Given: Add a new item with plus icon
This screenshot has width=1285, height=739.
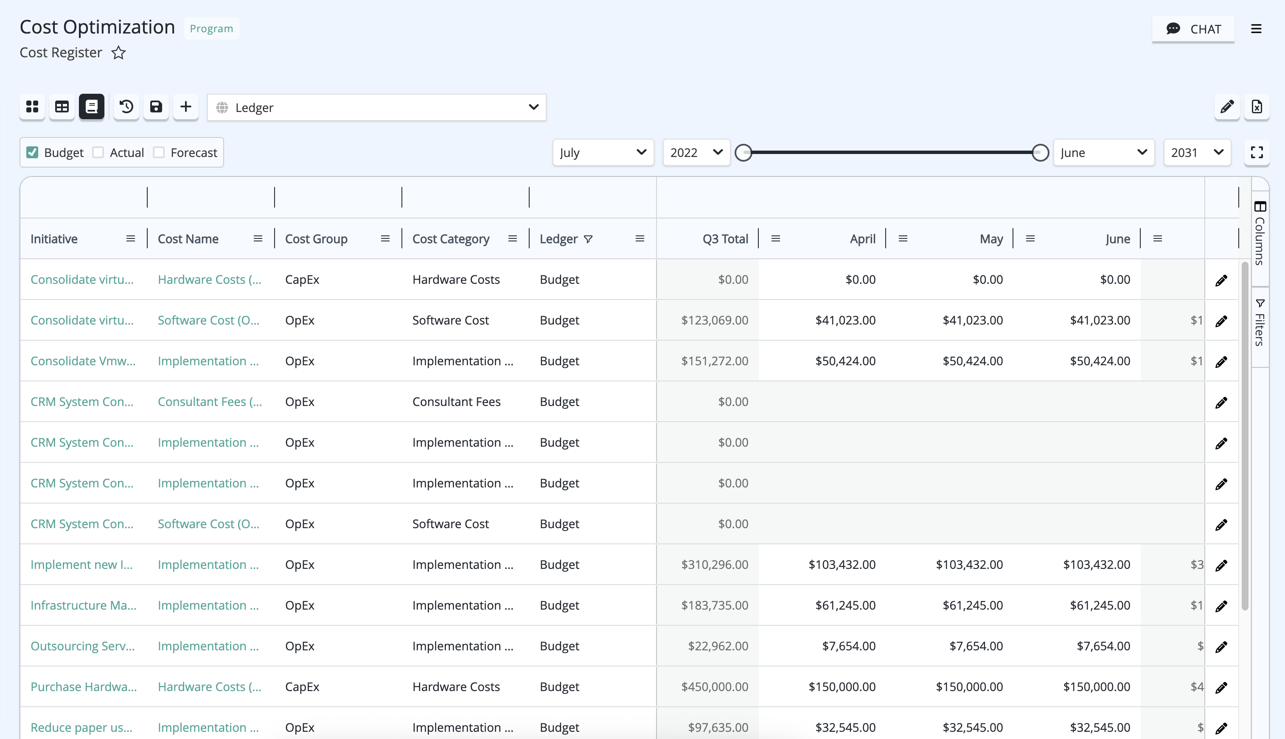Looking at the screenshot, I should (186, 107).
